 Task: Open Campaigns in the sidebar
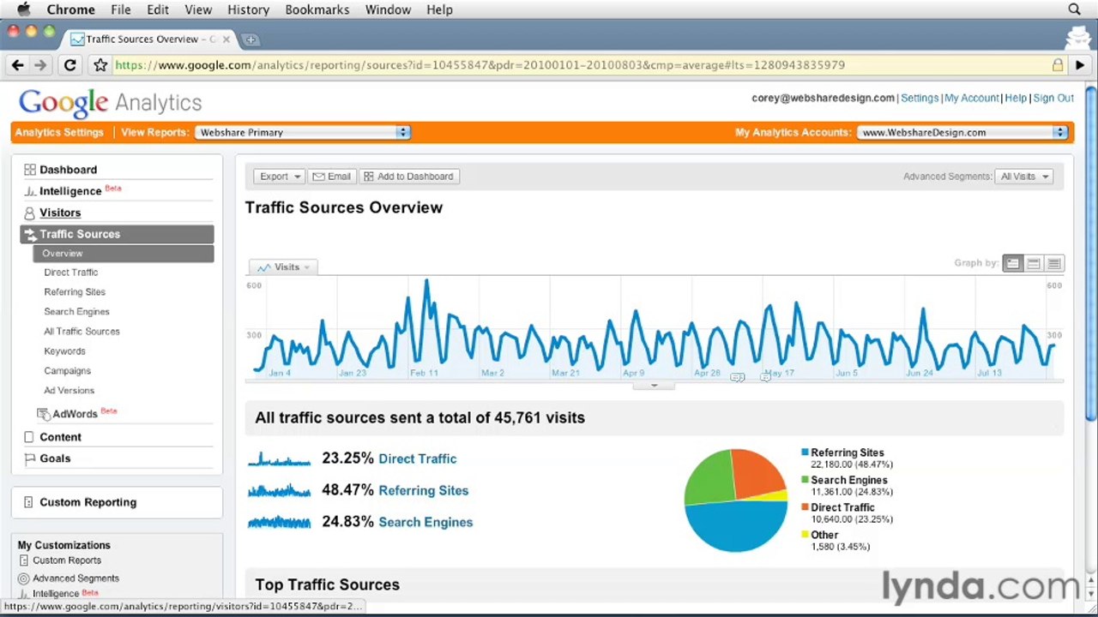tap(67, 371)
